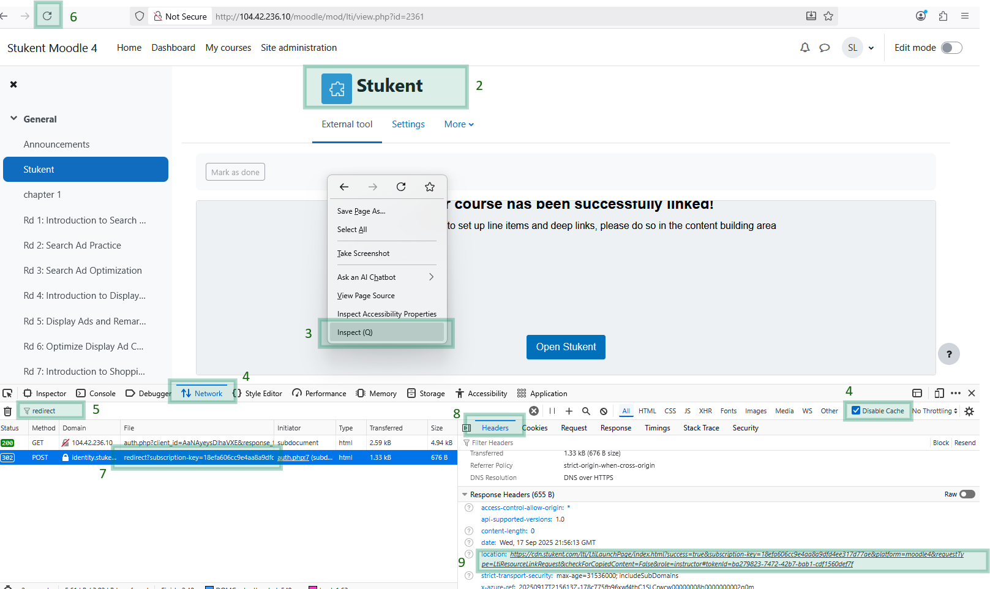Viewport: 990px width, 589px height.
Task: Open the Settings activity tab
Action: click(408, 124)
